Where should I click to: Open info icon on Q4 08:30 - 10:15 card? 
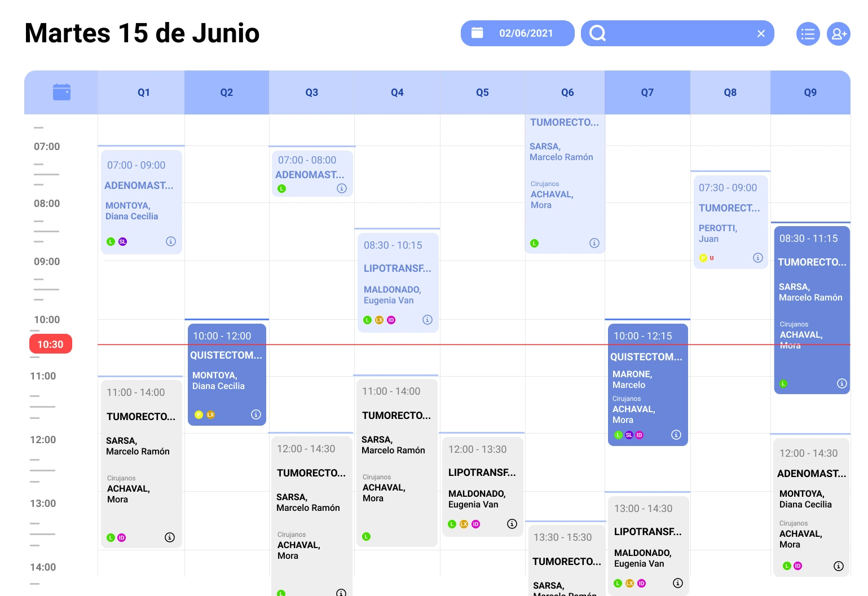click(428, 320)
